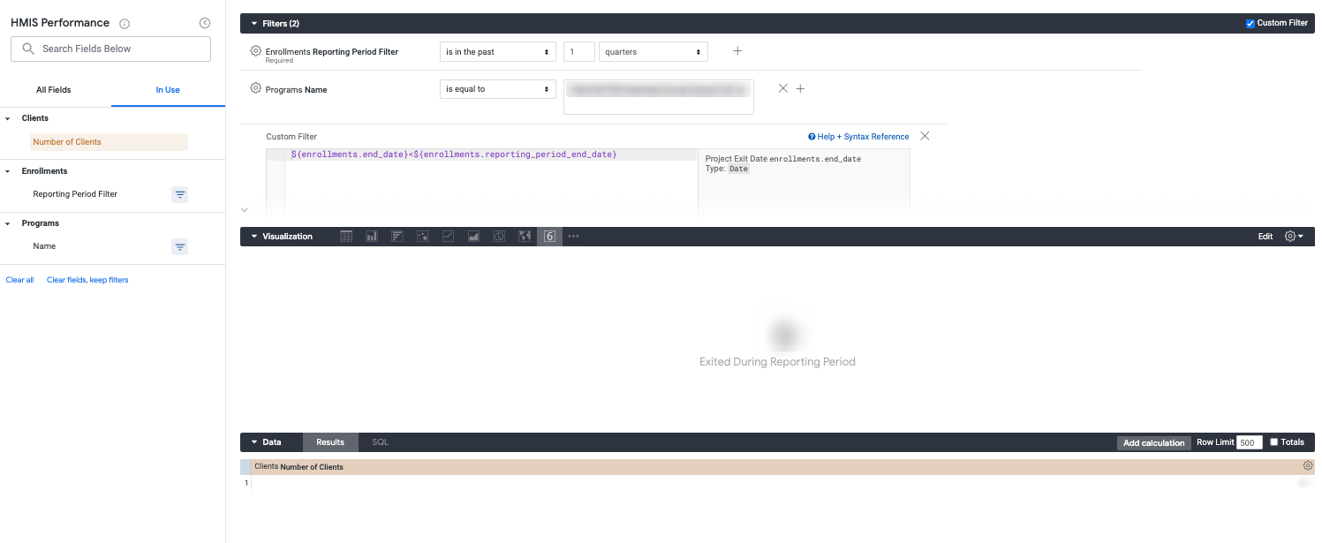Enable the Totals checkbox
The height and width of the screenshot is (543, 1322).
[1273, 441]
